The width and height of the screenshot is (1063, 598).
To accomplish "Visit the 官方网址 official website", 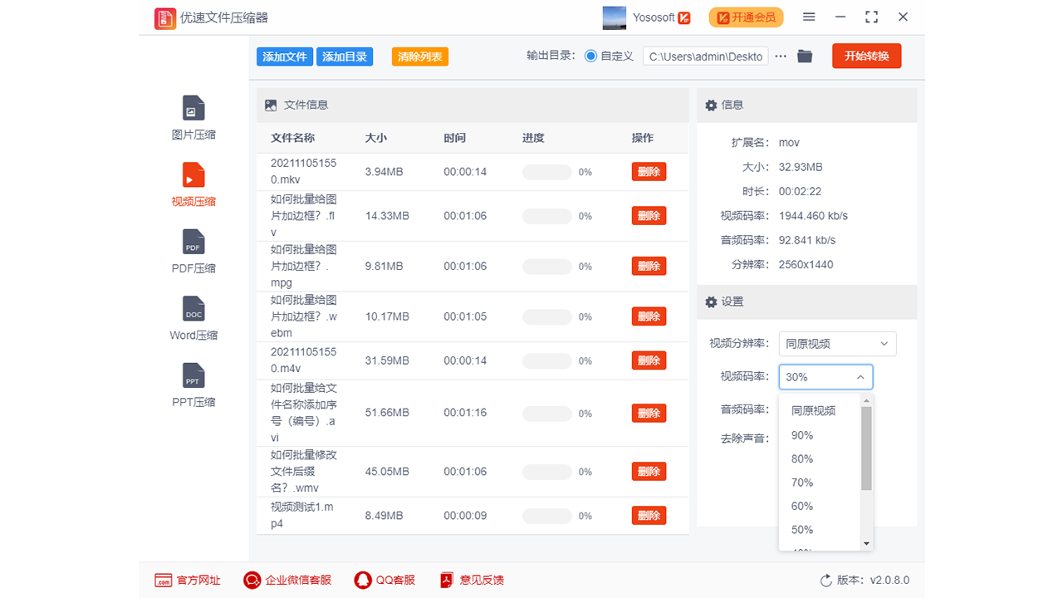I will 189,580.
